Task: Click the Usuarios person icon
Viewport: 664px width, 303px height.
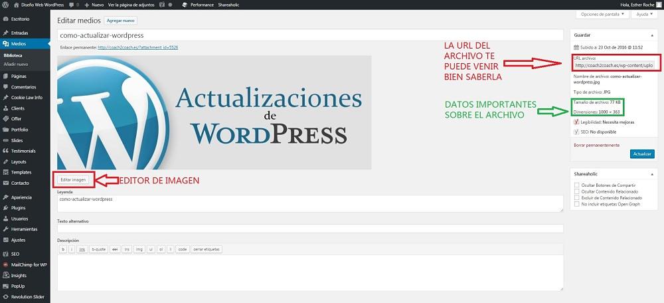Action: pos(5,219)
